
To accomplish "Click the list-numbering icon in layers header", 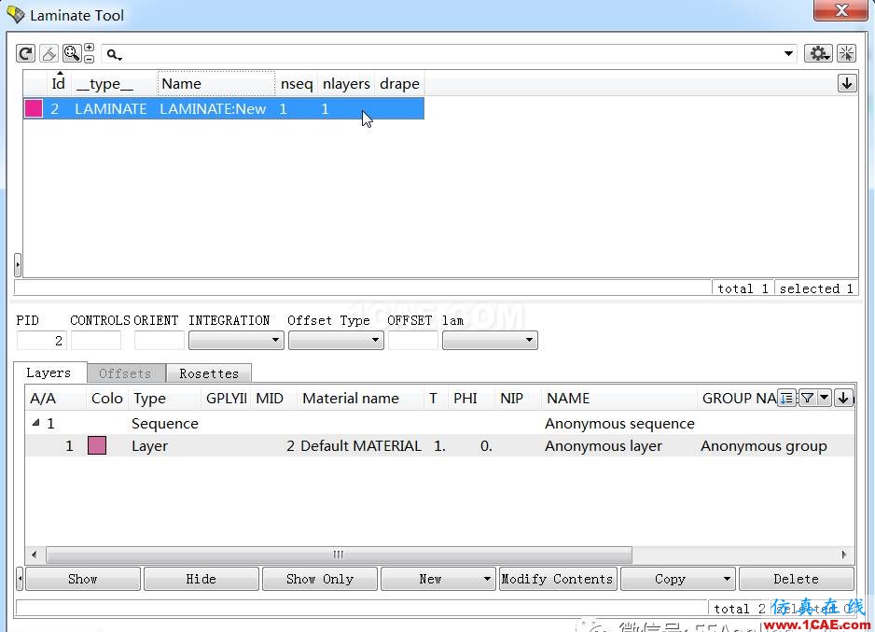I will (786, 398).
